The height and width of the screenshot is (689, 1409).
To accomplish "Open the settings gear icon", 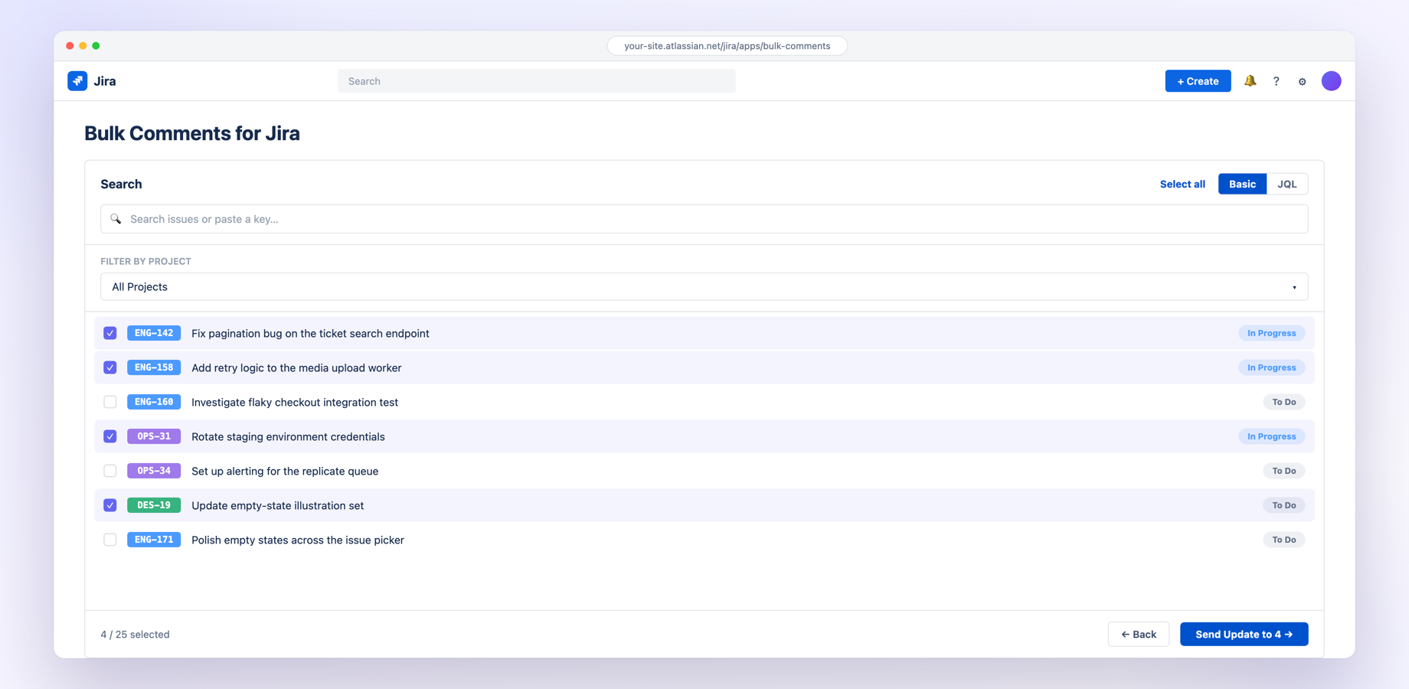I will 1302,81.
